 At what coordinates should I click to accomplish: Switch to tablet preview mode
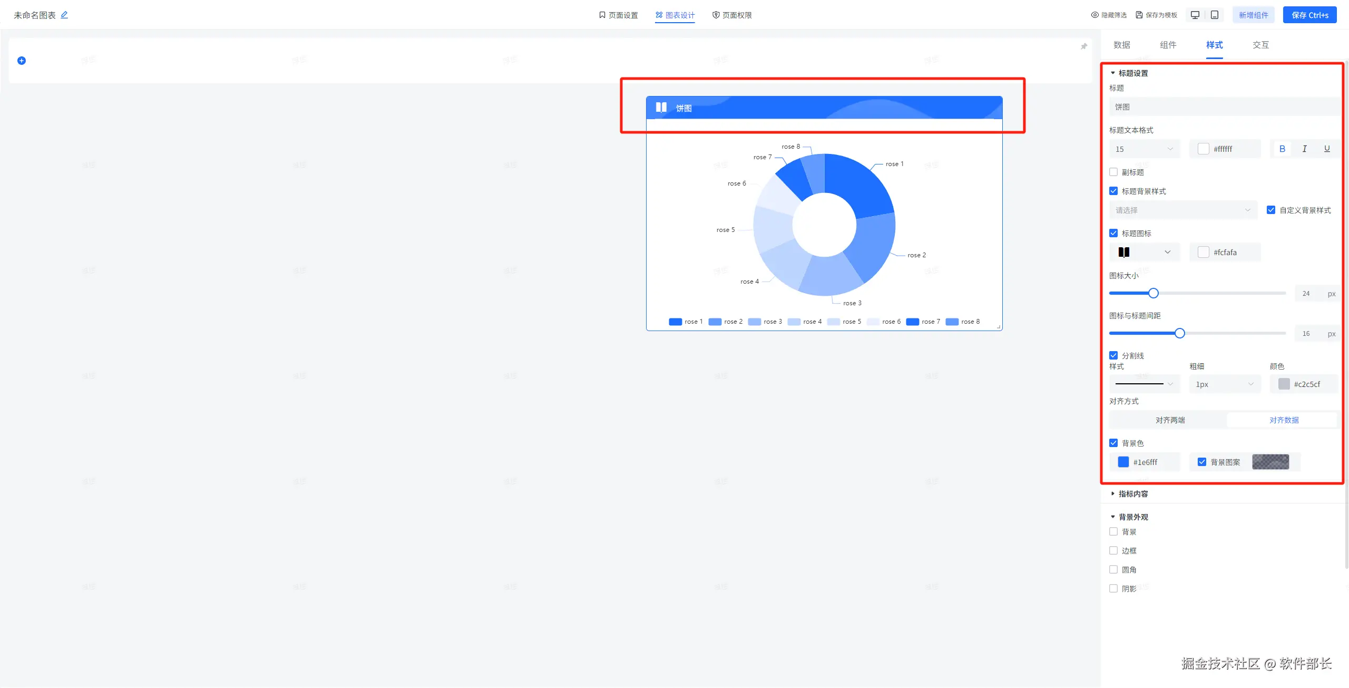[x=1215, y=15]
